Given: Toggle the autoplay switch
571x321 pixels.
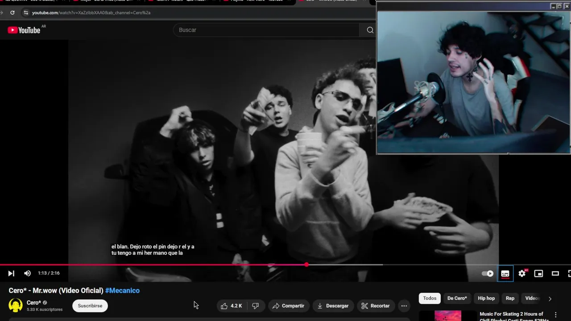Looking at the screenshot, I should 488,273.
